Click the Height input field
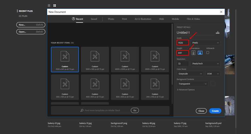The width and height of the screenshot is (251, 134). coord(183,53)
